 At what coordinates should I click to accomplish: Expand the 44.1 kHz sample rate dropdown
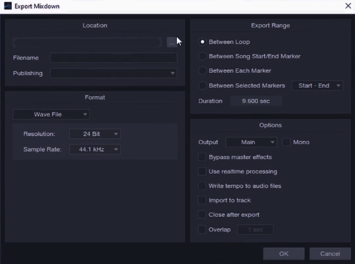pyautogui.click(x=95, y=149)
